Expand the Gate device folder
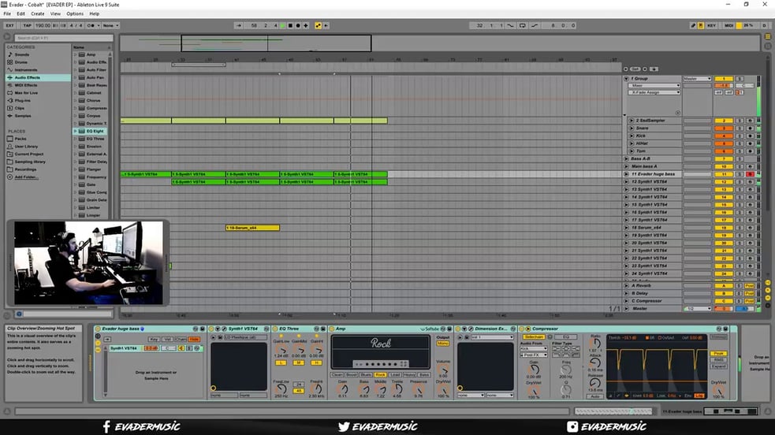 (x=75, y=184)
